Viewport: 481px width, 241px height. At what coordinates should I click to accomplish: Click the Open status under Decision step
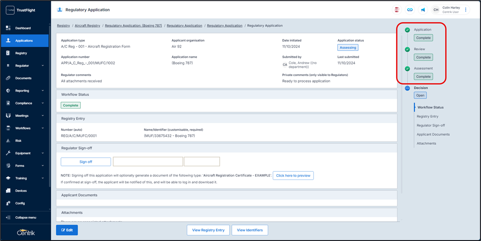(x=420, y=95)
